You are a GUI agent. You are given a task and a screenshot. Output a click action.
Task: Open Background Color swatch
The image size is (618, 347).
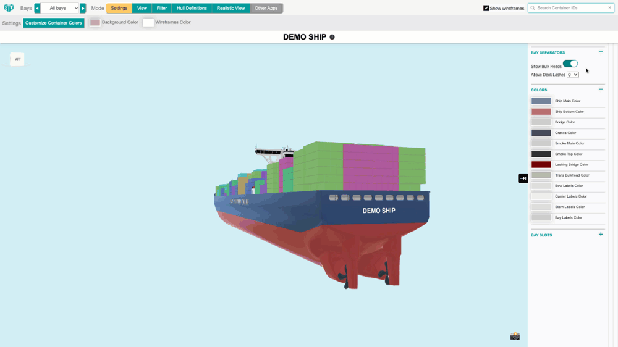95,22
